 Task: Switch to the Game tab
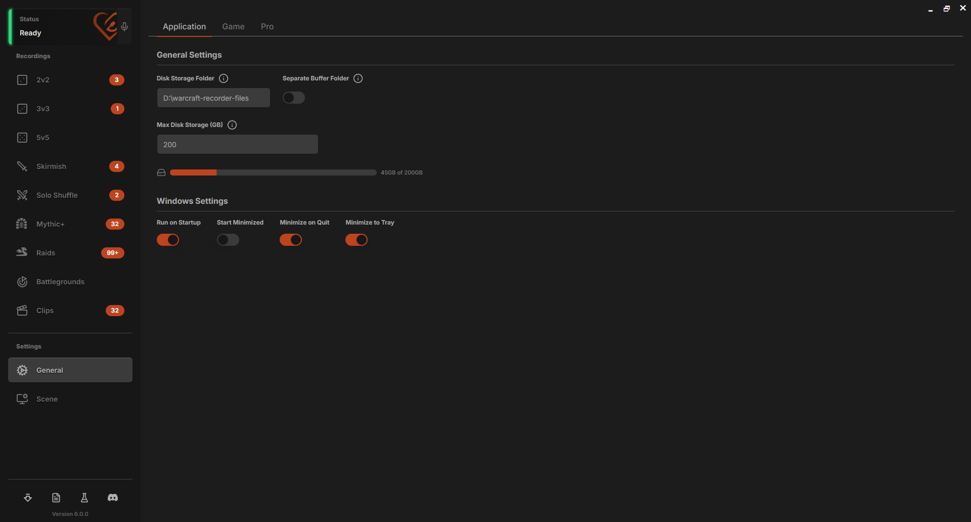point(233,26)
